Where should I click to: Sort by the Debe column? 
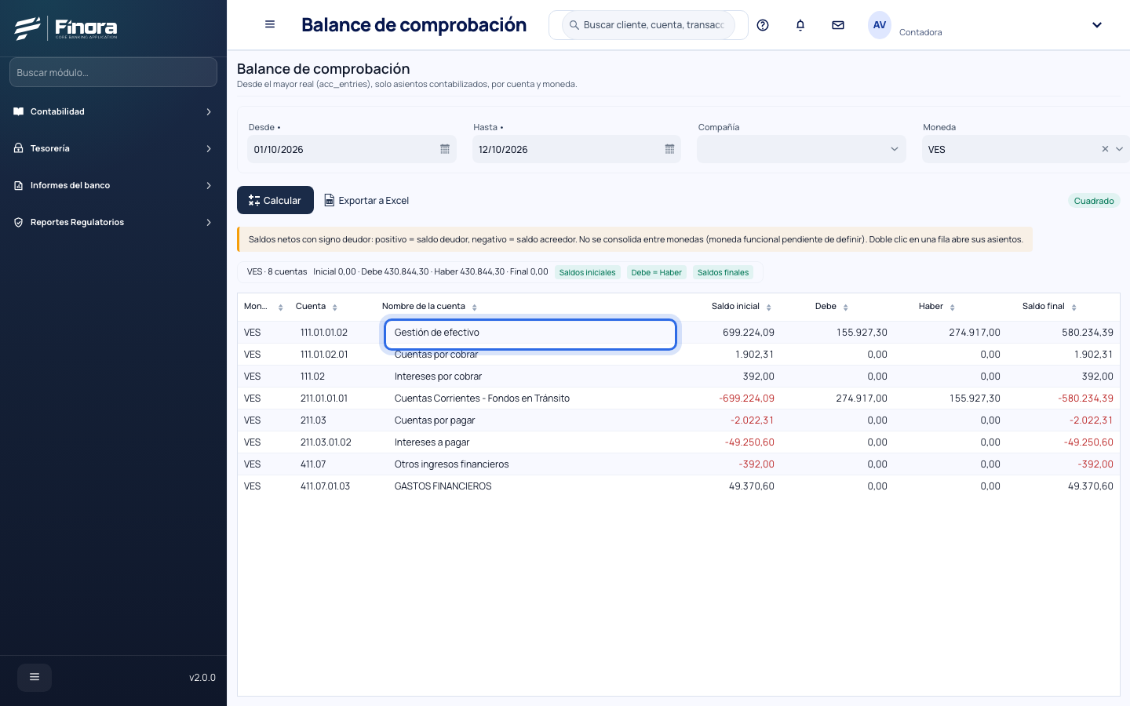(x=845, y=307)
